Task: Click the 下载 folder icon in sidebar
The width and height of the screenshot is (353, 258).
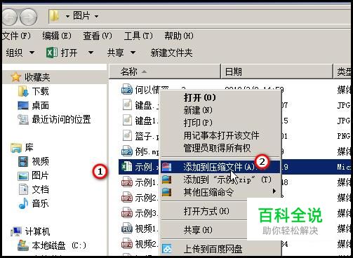Action: tap(23, 91)
